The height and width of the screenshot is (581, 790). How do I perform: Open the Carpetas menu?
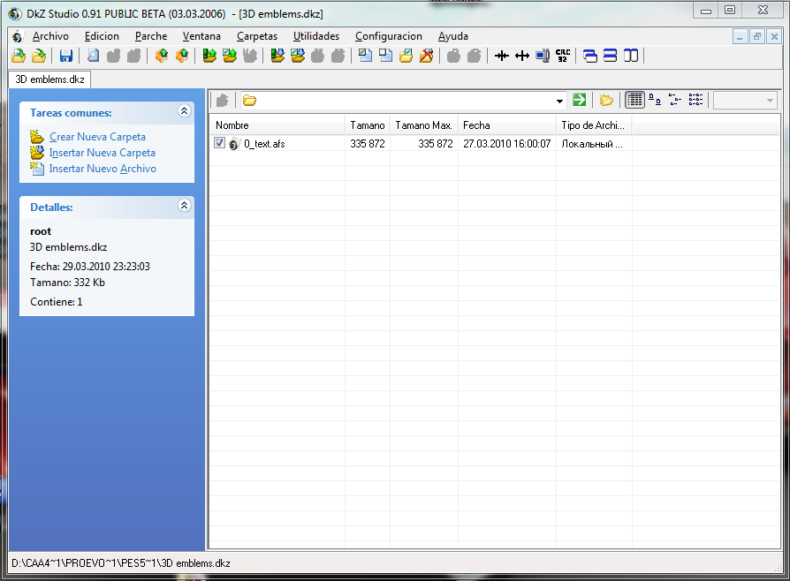(257, 36)
